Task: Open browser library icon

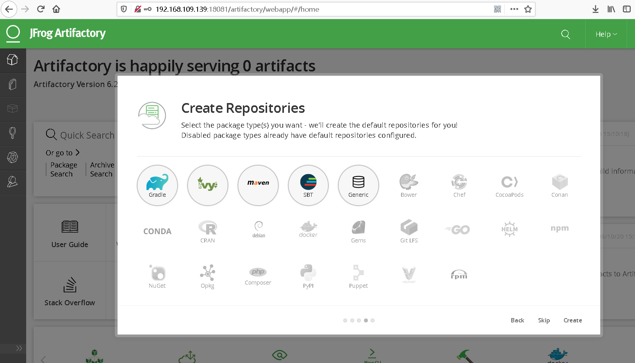Action: (x=611, y=9)
